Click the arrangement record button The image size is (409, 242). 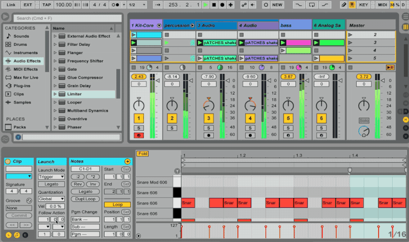[x=221, y=4]
